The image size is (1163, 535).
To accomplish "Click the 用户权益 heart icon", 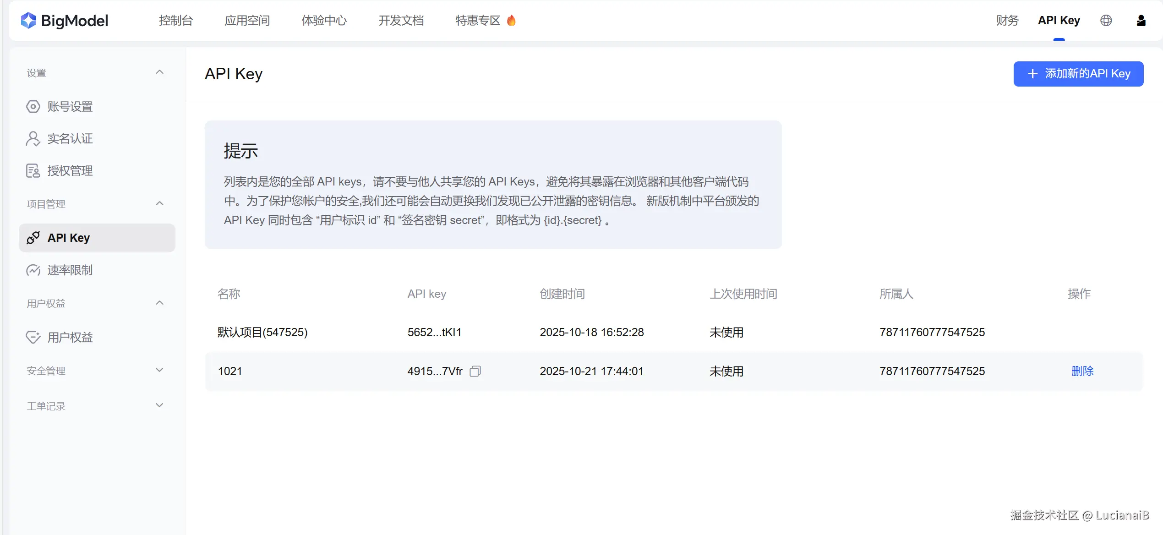I will [x=33, y=338].
